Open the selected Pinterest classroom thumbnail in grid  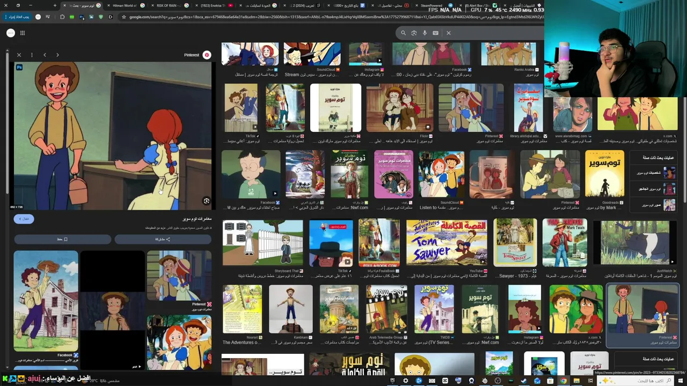642,309
